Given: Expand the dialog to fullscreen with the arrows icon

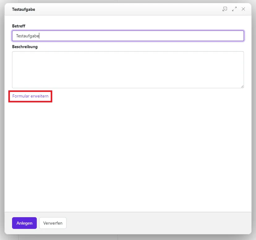Looking at the screenshot, I should tap(234, 9).
